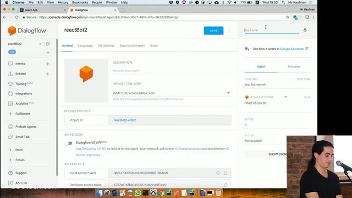The image size is (352, 198).
Task: Open the Integrations page
Action: coord(24,94)
